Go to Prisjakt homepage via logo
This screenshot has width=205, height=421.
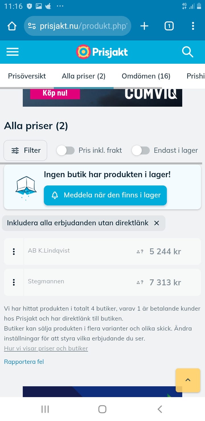click(x=102, y=52)
